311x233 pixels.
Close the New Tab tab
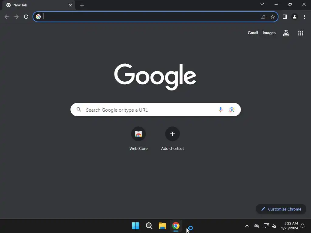coord(70,5)
